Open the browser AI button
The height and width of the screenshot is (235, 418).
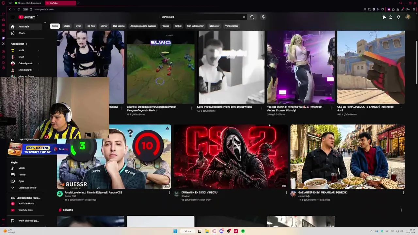pos(408,9)
